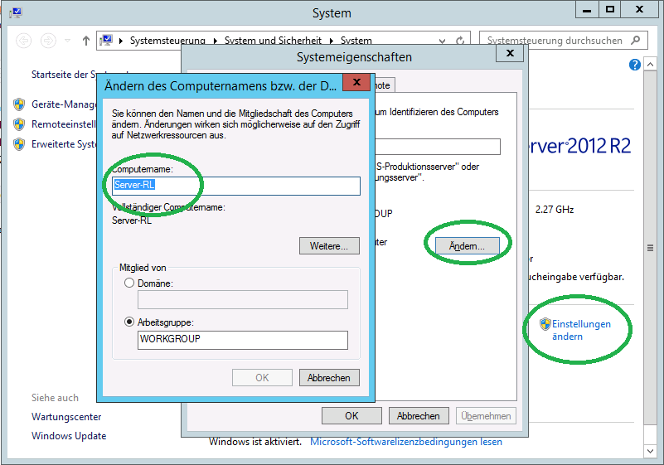Click Einstellungen ändern link
664x465 pixels.
[580, 330]
